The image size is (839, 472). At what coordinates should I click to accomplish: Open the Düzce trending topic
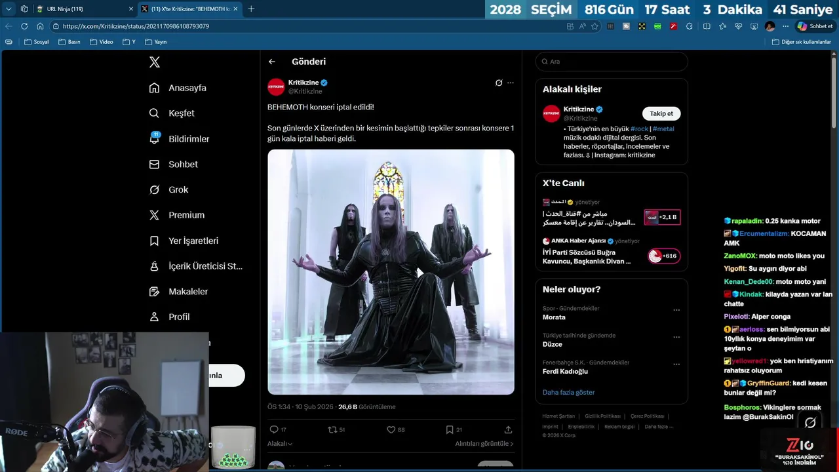click(553, 344)
